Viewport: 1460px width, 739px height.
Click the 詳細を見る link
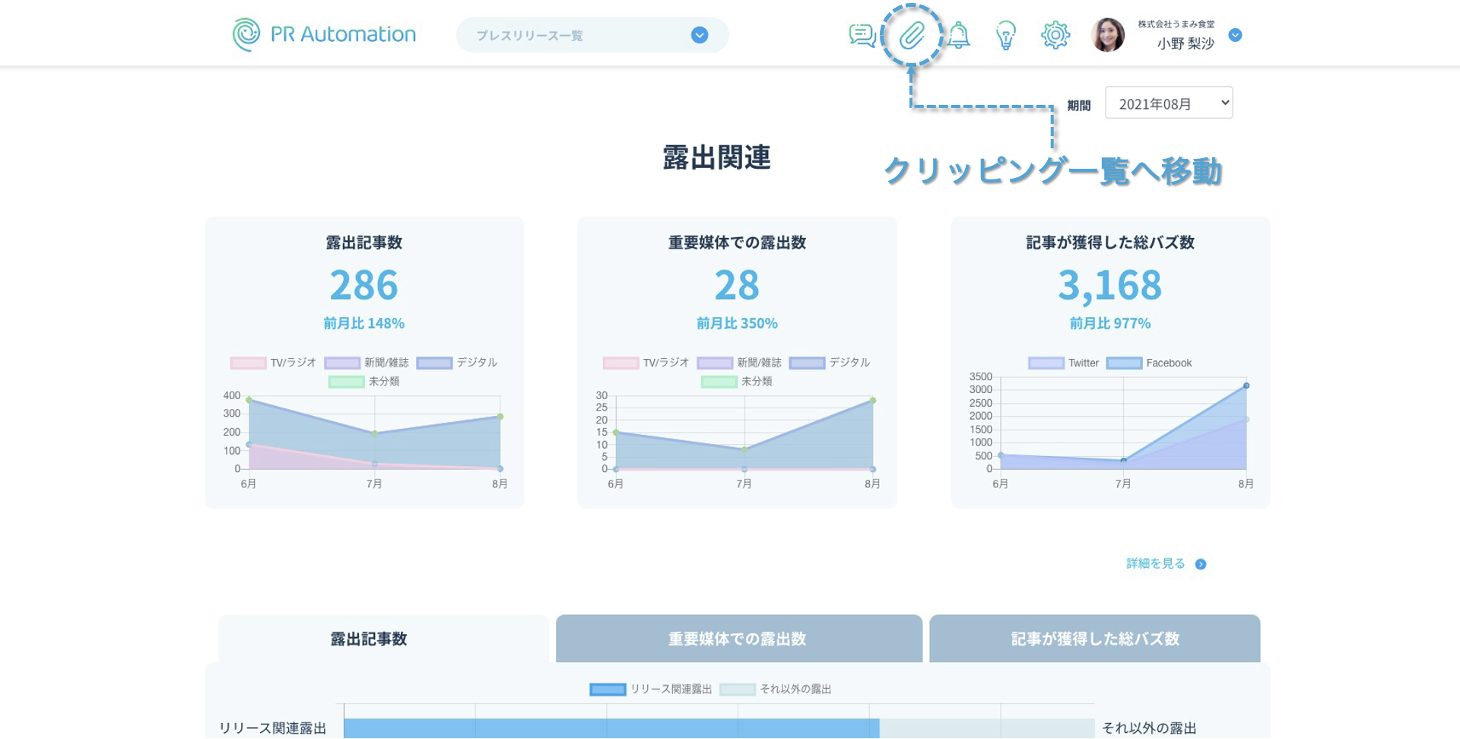(1155, 563)
